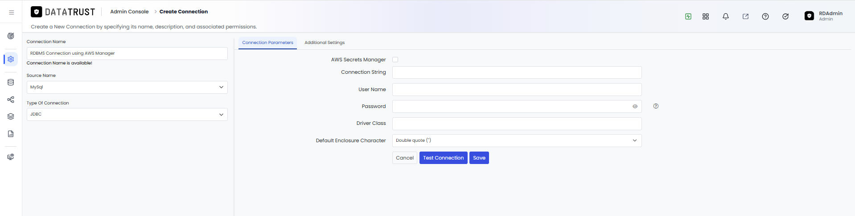The image size is (855, 216).
Task: Open the apps grid icon
Action: 706,16
